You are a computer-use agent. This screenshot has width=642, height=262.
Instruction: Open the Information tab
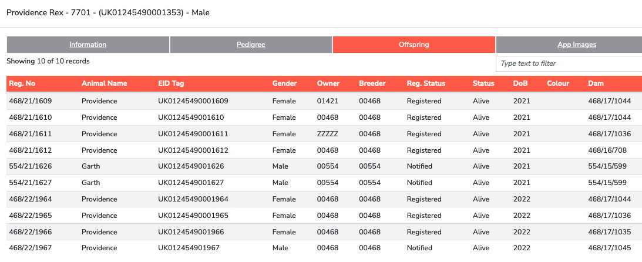88,45
